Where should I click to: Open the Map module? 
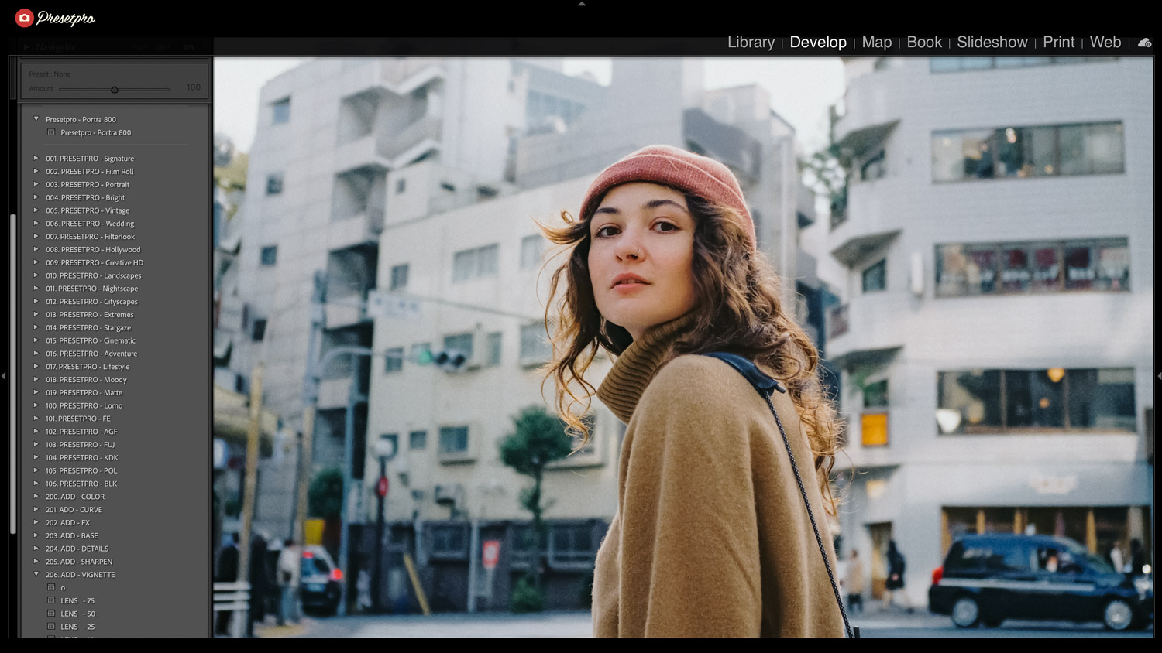point(875,43)
